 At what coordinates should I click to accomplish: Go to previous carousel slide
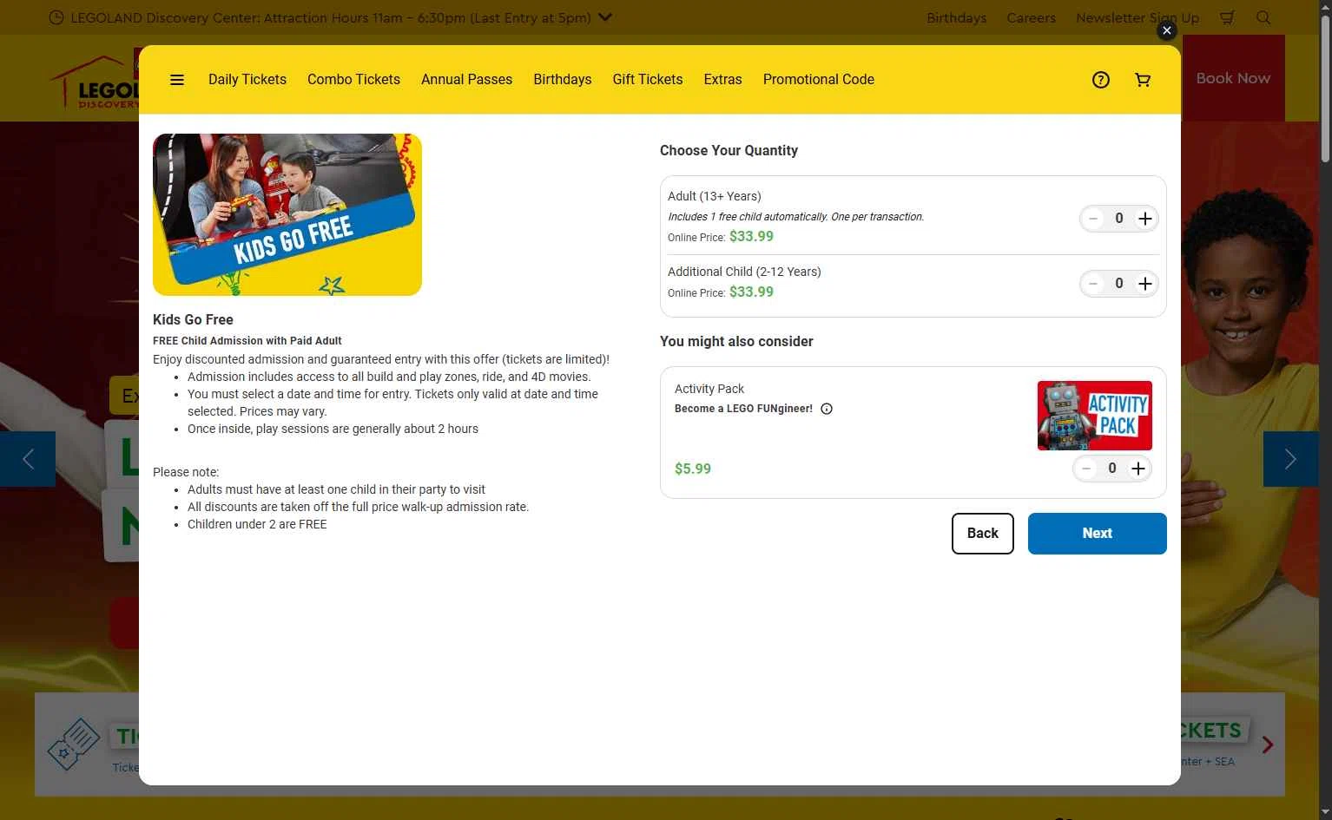28,459
